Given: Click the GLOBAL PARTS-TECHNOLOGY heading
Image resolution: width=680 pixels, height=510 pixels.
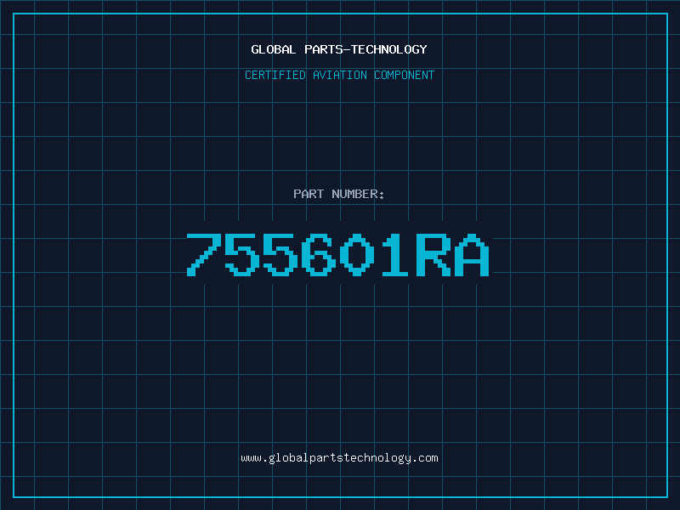Looking at the screenshot, I should tap(339, 49).
